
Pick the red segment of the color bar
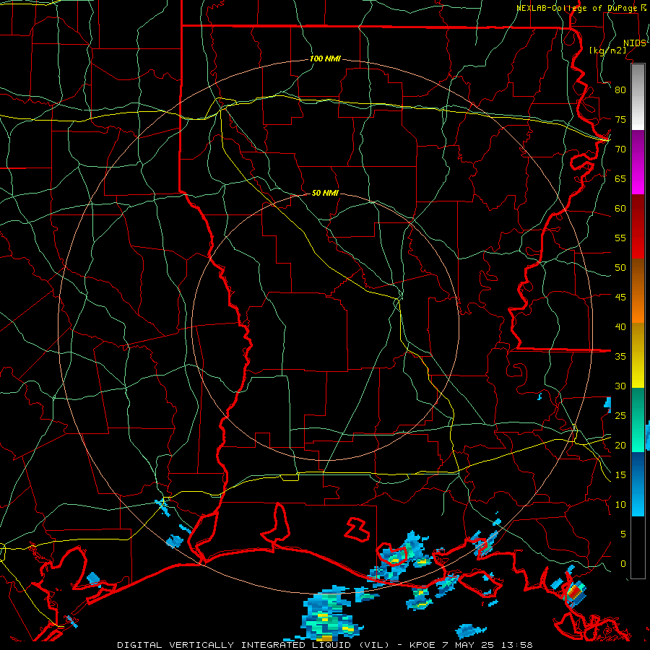[x=638, y=227]
